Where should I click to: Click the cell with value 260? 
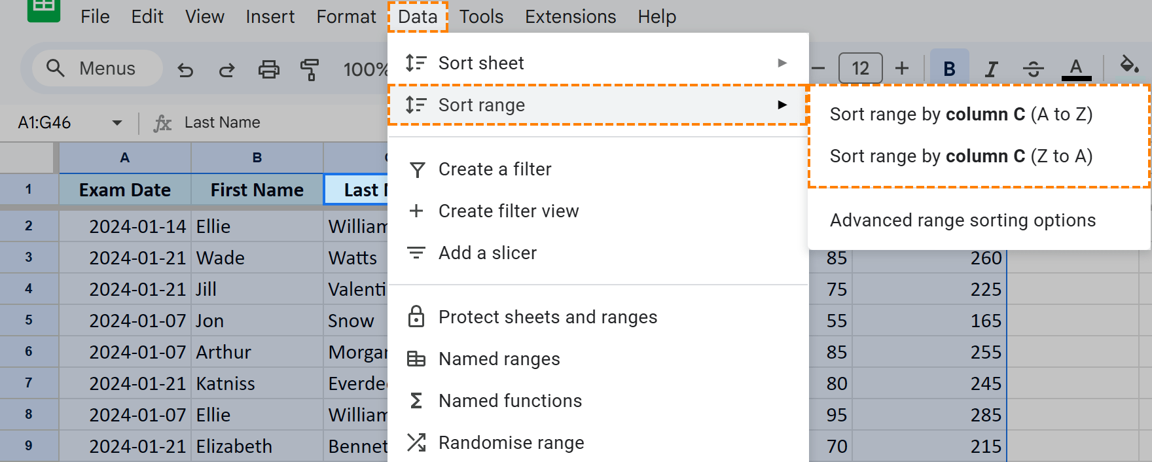929,258
